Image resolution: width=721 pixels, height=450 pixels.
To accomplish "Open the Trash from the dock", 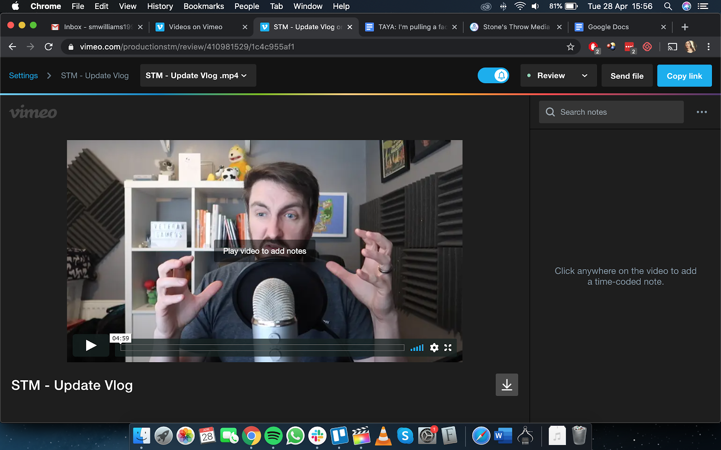I will click(x=579, y=436).
